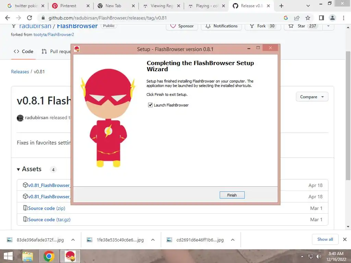Switch to the Pinterest tab
351x263 pixels.
pos(68,6)
